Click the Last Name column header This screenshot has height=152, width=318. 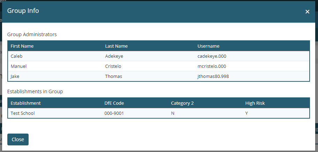(116, 46)
